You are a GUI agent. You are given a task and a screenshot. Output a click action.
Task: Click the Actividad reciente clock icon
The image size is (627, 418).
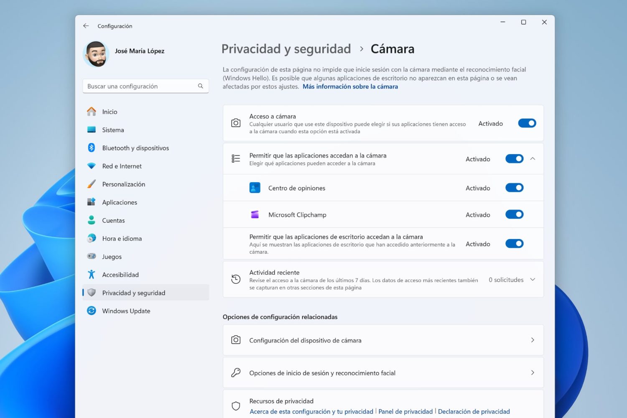(236, 279)
